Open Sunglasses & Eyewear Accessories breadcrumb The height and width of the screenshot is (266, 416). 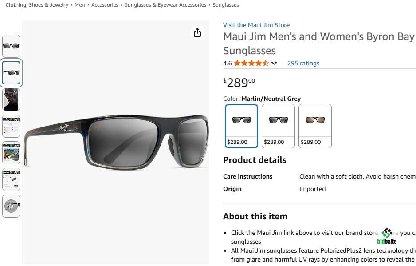(x=165, y=5)
